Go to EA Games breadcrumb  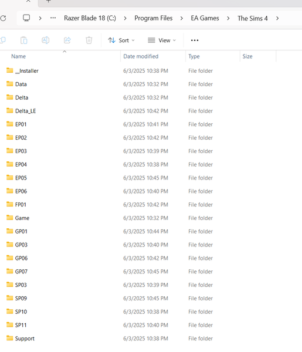pos(205,18)
